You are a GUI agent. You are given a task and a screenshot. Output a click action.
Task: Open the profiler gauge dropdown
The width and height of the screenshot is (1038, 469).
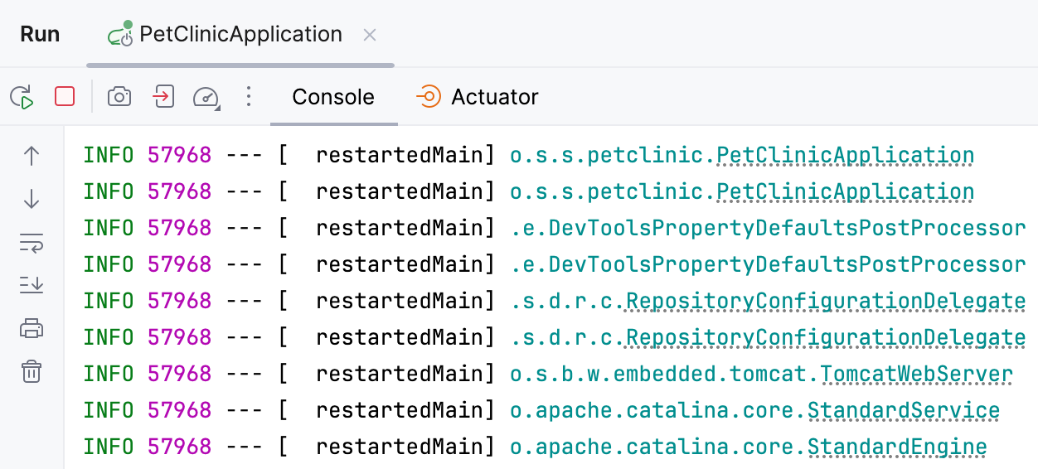click(206, 97)
